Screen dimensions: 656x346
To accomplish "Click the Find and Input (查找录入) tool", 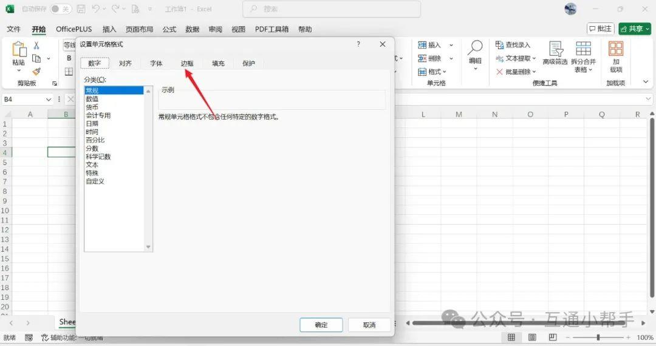I will [x=513, y=45].
